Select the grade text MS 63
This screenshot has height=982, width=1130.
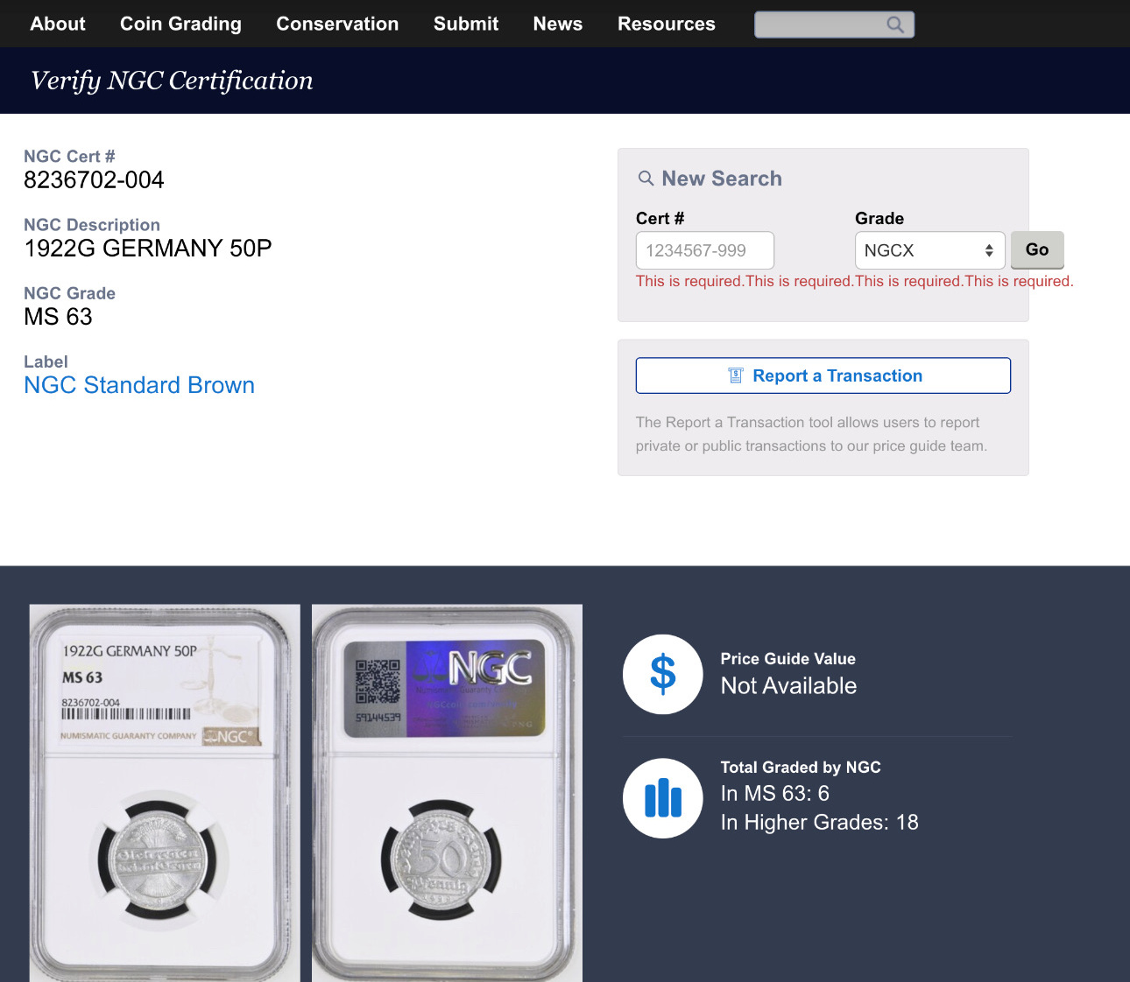point(58,317)
